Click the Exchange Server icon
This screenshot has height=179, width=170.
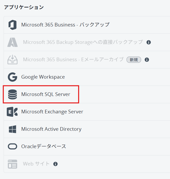12,112
